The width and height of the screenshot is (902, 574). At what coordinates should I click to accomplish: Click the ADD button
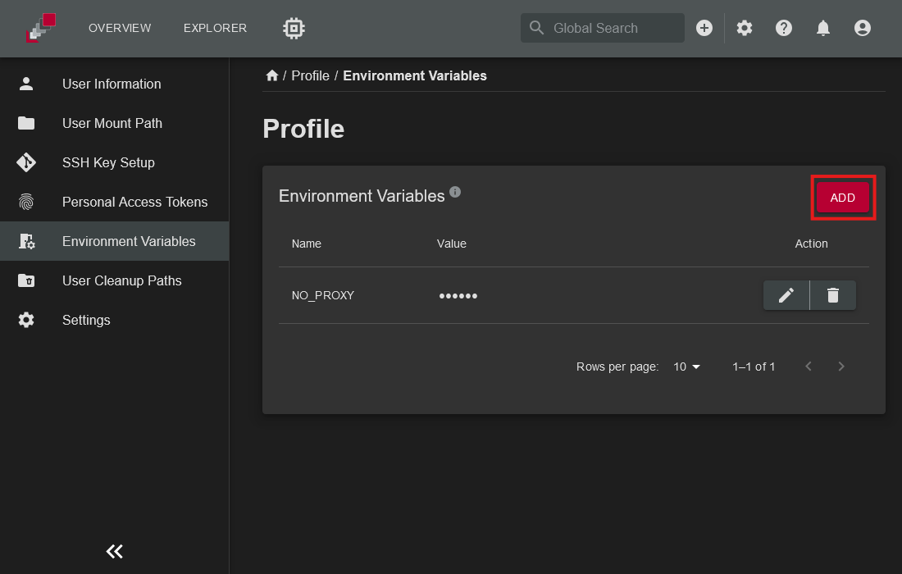pos(843,198)
